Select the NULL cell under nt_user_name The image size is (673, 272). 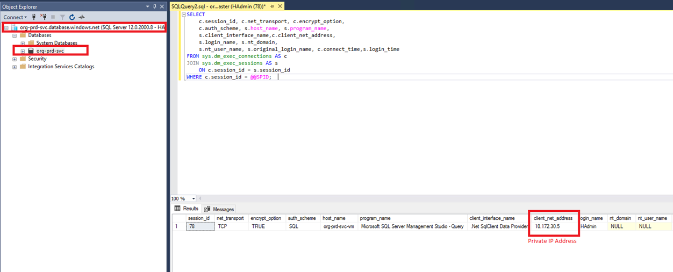(x=653, y=226)
